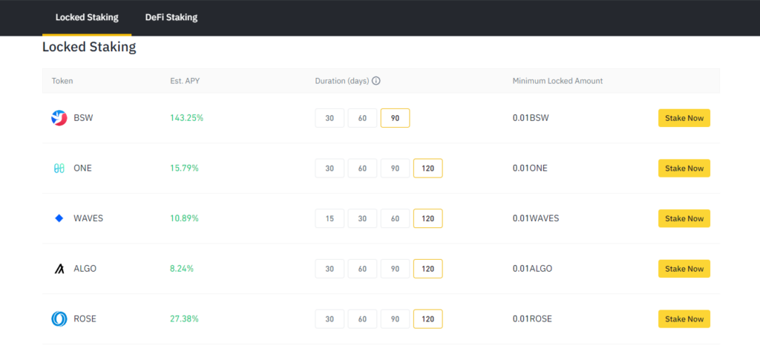Click the BSW token logo icon
The image size is (760, 346).
click(59, 118)
